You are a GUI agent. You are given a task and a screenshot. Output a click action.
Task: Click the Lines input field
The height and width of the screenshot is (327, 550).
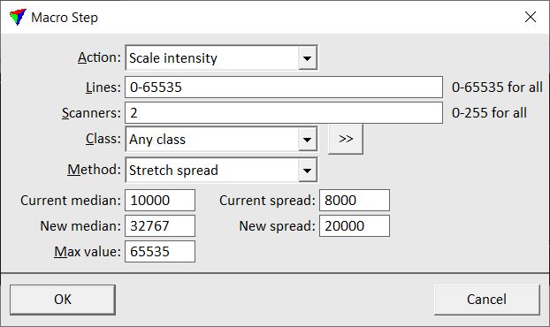click(284, 87)
